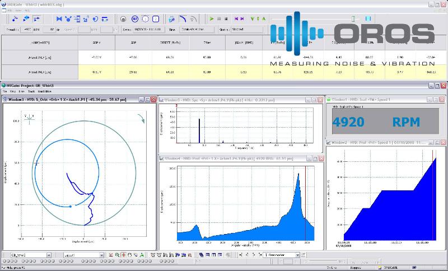Click the blue rounded-square icon after dotted circle
The image size is (448, 271).
[x=156, y=19]
